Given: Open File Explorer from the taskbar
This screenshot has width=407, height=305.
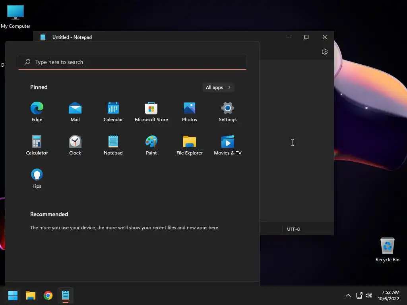Looking at the screenshot, I should pos(30,295).
